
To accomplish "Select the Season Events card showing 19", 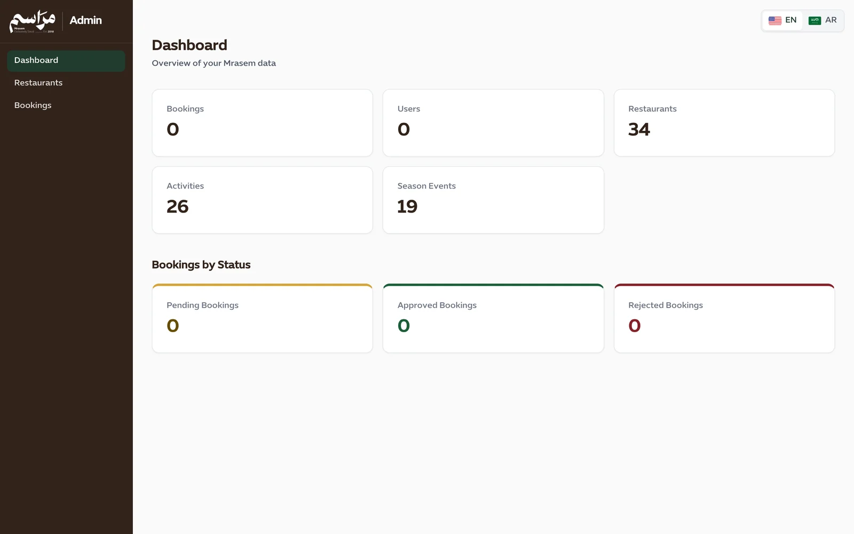I will click(x=493, y=200).
